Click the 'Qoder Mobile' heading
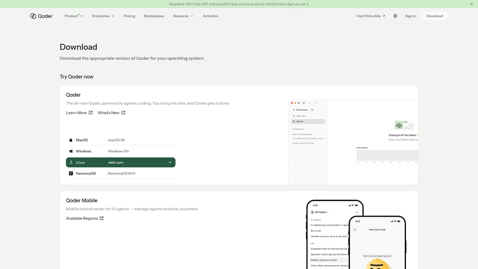478x269 pixels. 82,200
